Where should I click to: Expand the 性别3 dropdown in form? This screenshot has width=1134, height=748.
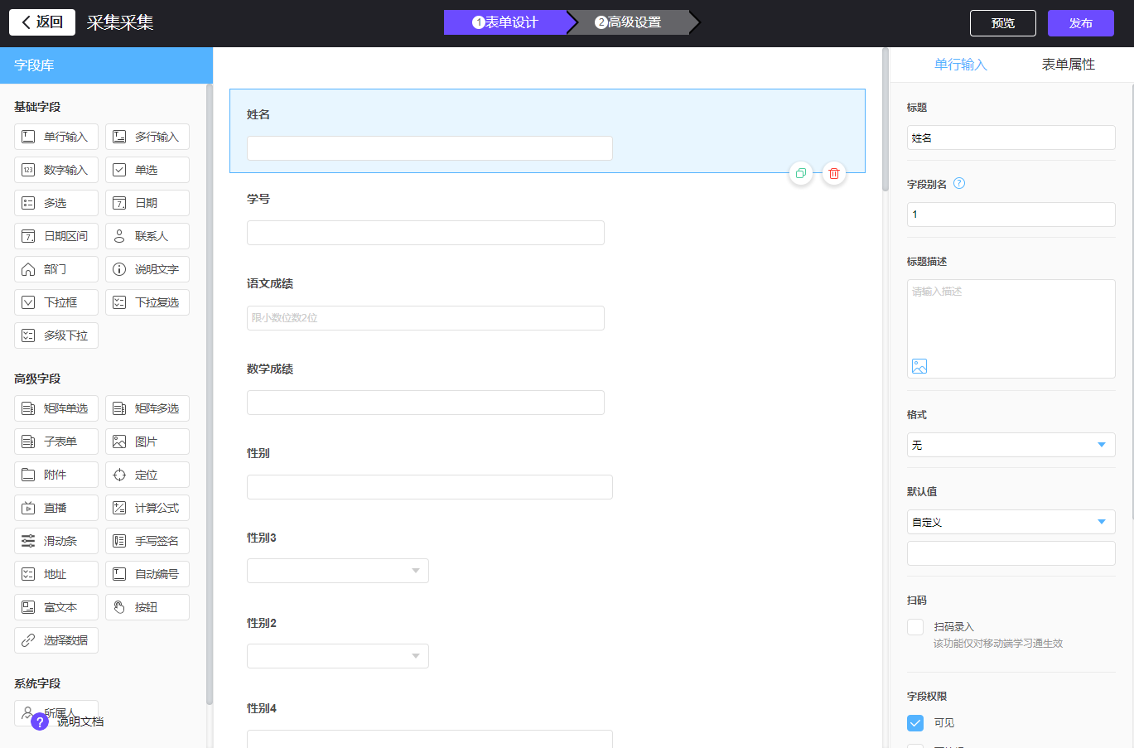pos(338,571)
